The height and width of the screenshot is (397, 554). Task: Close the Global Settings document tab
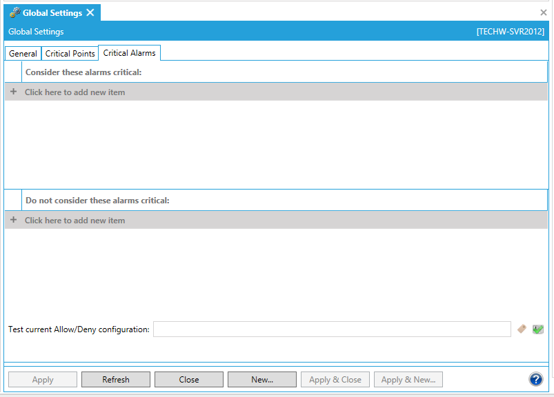90,12
